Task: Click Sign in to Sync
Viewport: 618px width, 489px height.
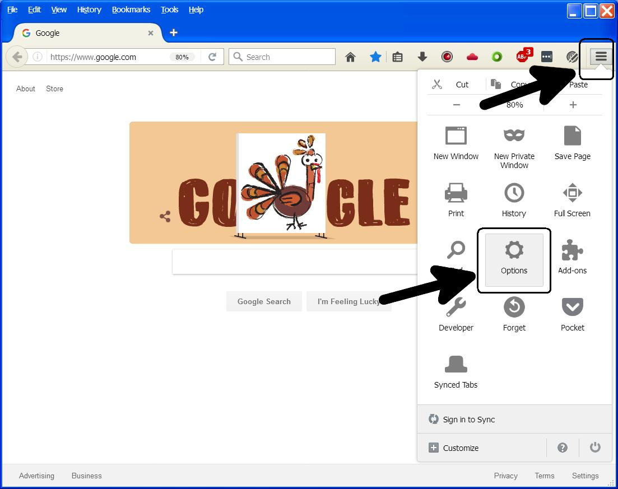Action: (468, 420)
